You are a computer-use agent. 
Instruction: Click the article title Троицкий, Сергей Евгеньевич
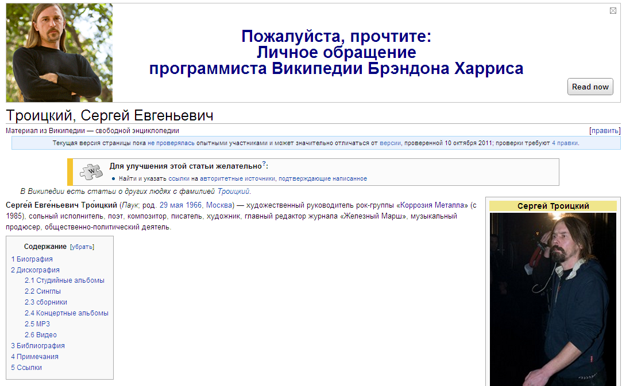click(110, 116)
